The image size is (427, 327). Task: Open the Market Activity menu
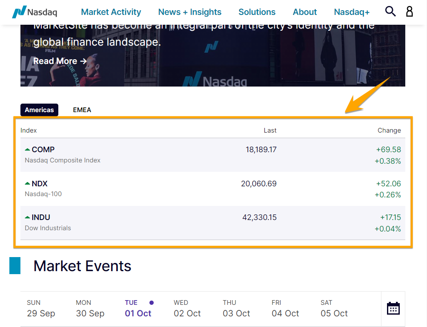pos(111,12)
